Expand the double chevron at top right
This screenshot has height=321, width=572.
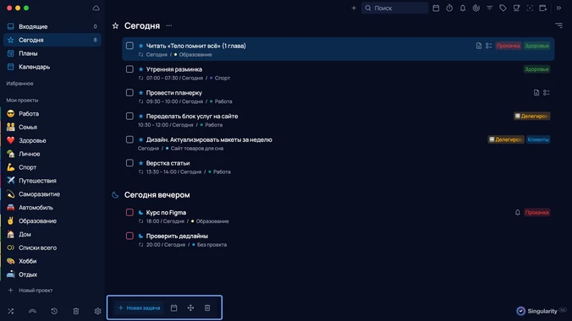558,8
